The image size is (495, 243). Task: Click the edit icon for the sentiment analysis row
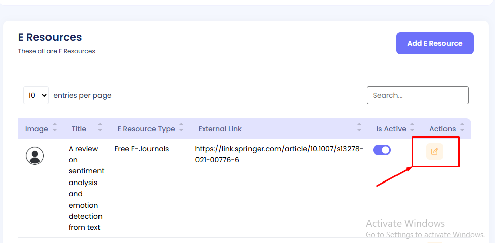point(434,151)
